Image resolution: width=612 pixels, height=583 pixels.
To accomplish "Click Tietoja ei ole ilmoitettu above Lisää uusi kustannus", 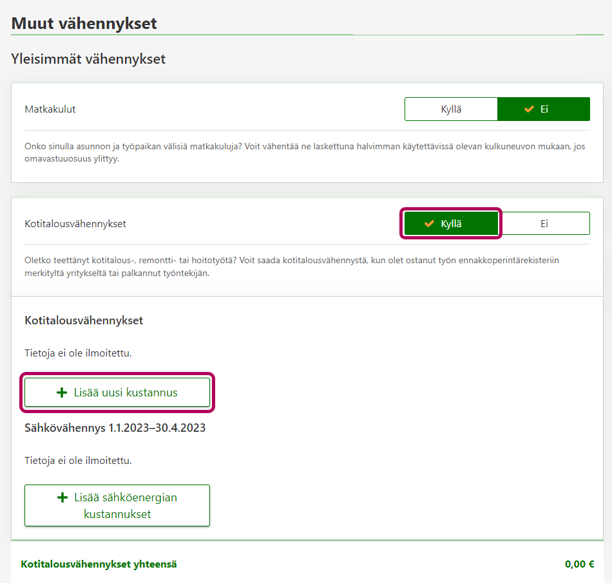I will [x=78, y=353].
